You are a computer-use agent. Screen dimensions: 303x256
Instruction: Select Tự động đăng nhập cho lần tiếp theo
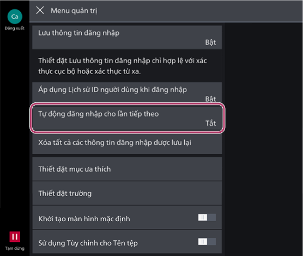pos(127,118)
